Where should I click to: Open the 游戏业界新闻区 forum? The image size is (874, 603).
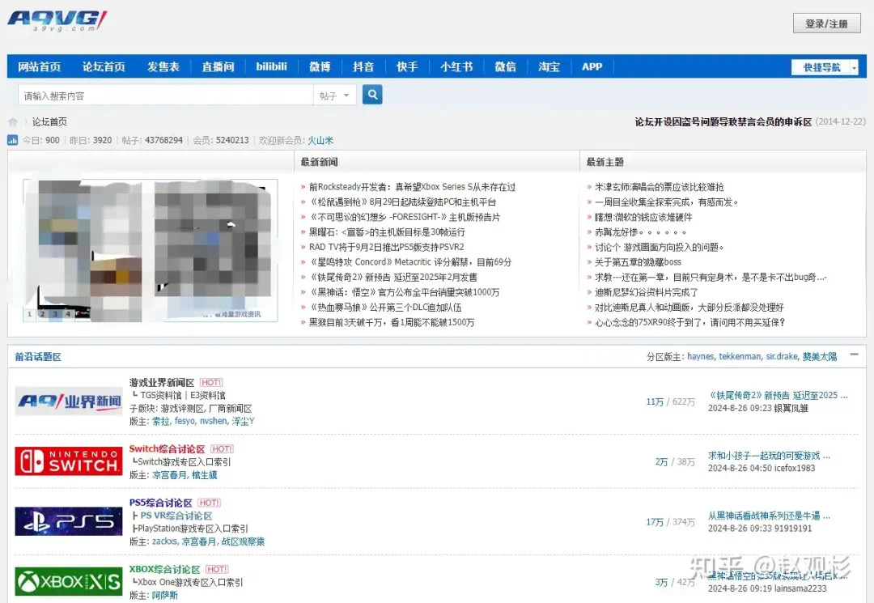click(162, 382)
